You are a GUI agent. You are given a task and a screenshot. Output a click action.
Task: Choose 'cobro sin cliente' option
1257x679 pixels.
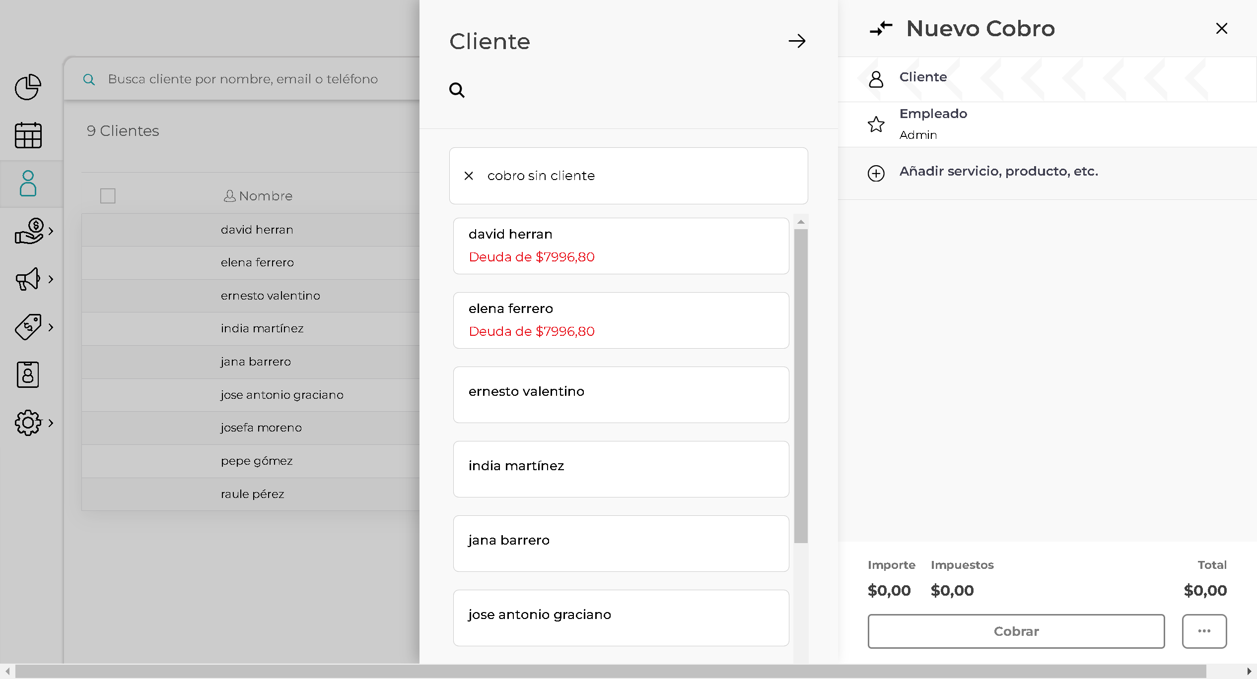[628, 176]
